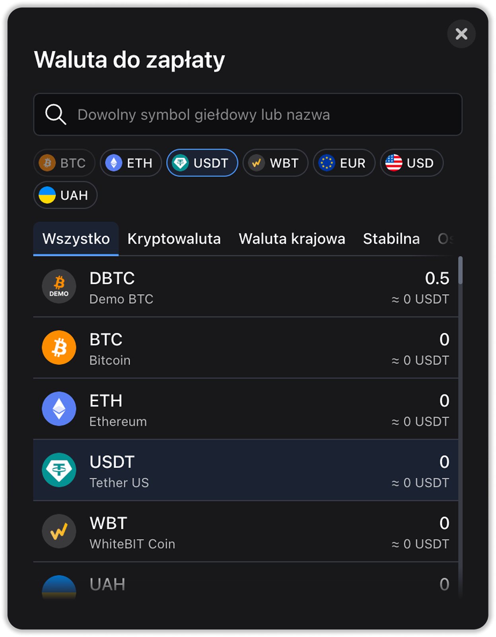Click the DBTC demo coin icon
The width and height of the screenshot is (496, 637).
pyautogui.click(x=59, y=286)
